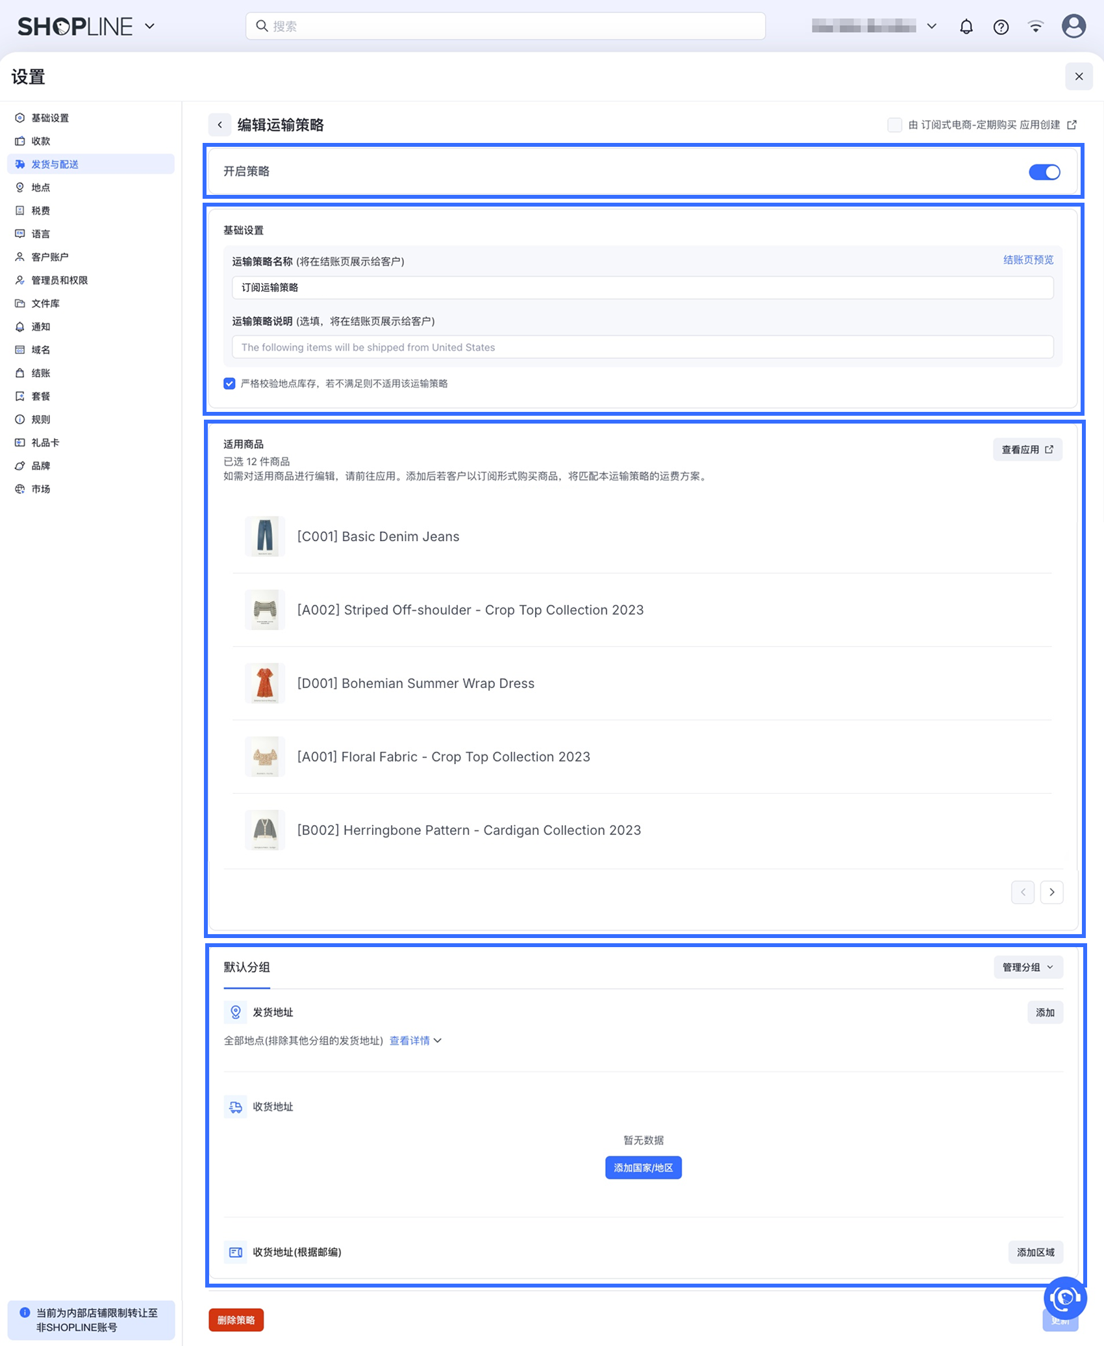The height and width of the screenshot is (1346, 1104).
Task: Click the 品牌 tag icon in sidebar
Action: point(20,466)
